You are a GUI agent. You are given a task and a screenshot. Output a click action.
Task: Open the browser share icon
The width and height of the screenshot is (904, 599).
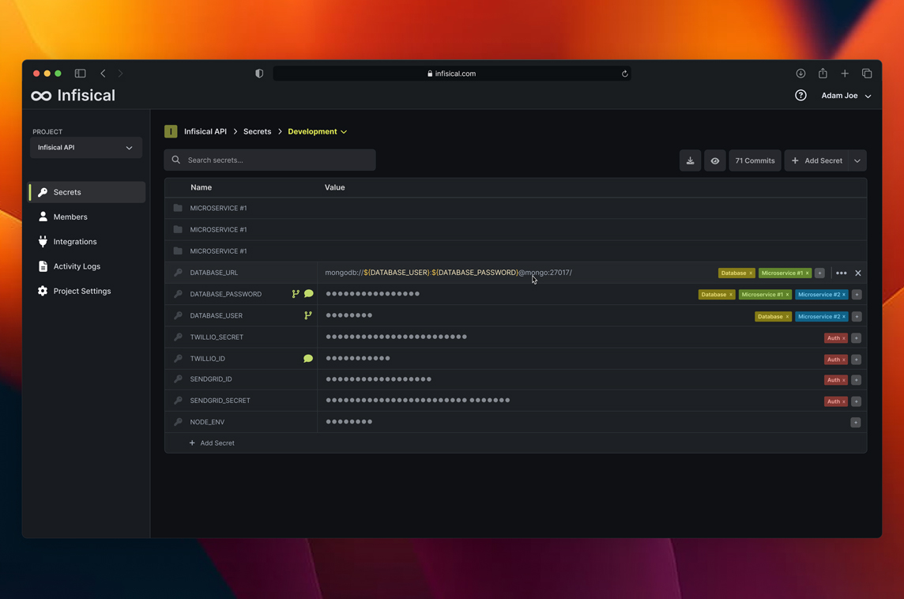click(x=823, y=73)
